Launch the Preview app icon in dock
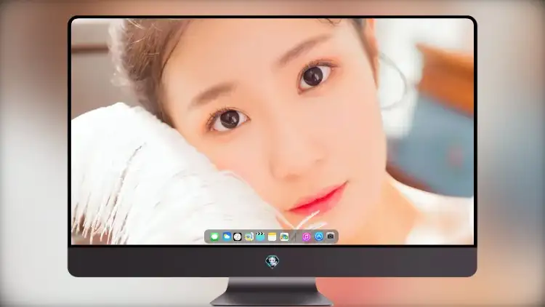 (249, 236)
